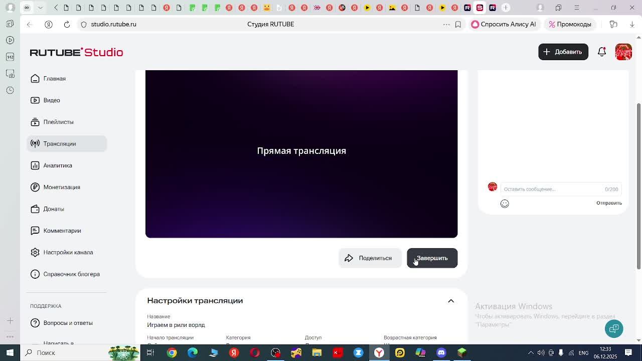Open Chrome from the taskbar

point(172,352)
